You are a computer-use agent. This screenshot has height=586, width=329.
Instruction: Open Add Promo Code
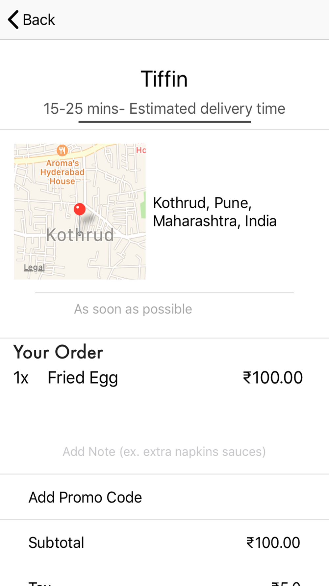click(85, 497)
